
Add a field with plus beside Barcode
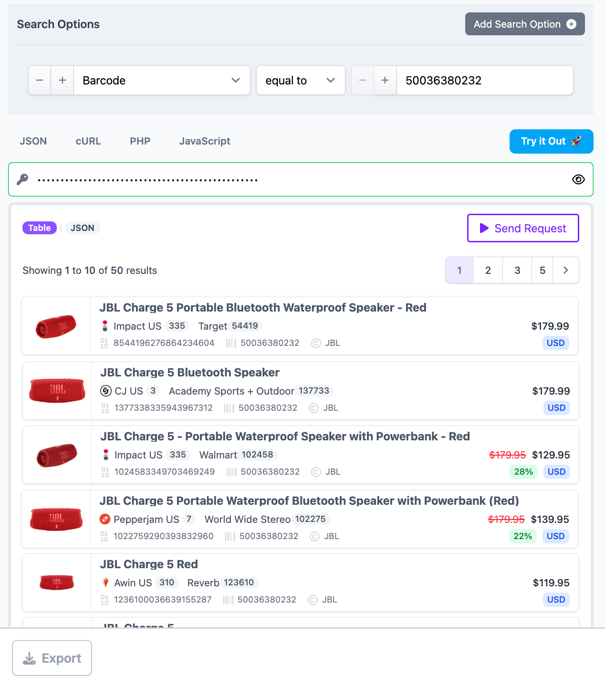pyautogui.click(x=63, y=80)
